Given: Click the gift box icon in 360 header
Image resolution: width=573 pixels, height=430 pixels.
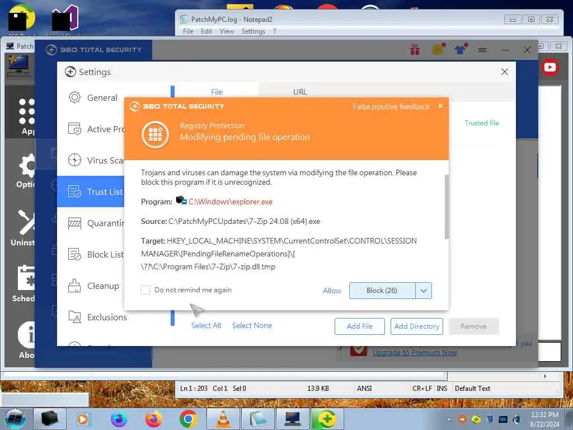Looking at the screenshot, I should (415, 49).
